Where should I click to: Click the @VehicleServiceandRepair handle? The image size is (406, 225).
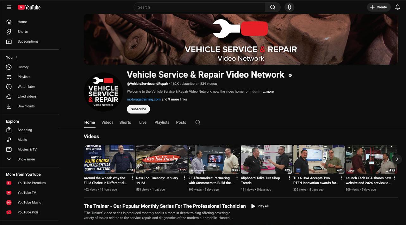click(x=147, y=84)
